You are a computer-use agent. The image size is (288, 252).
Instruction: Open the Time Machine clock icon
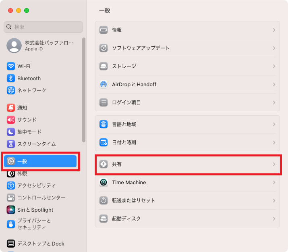pyautogui.click(x=104, y=182)
